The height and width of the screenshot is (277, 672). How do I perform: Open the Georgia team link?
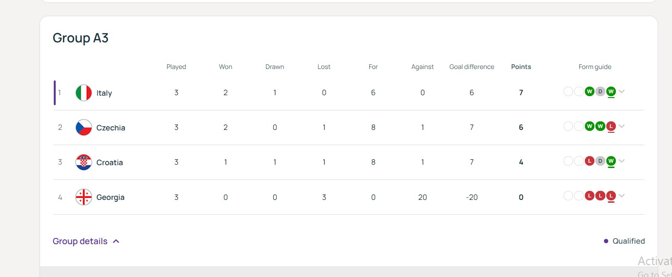coord(110,197)
